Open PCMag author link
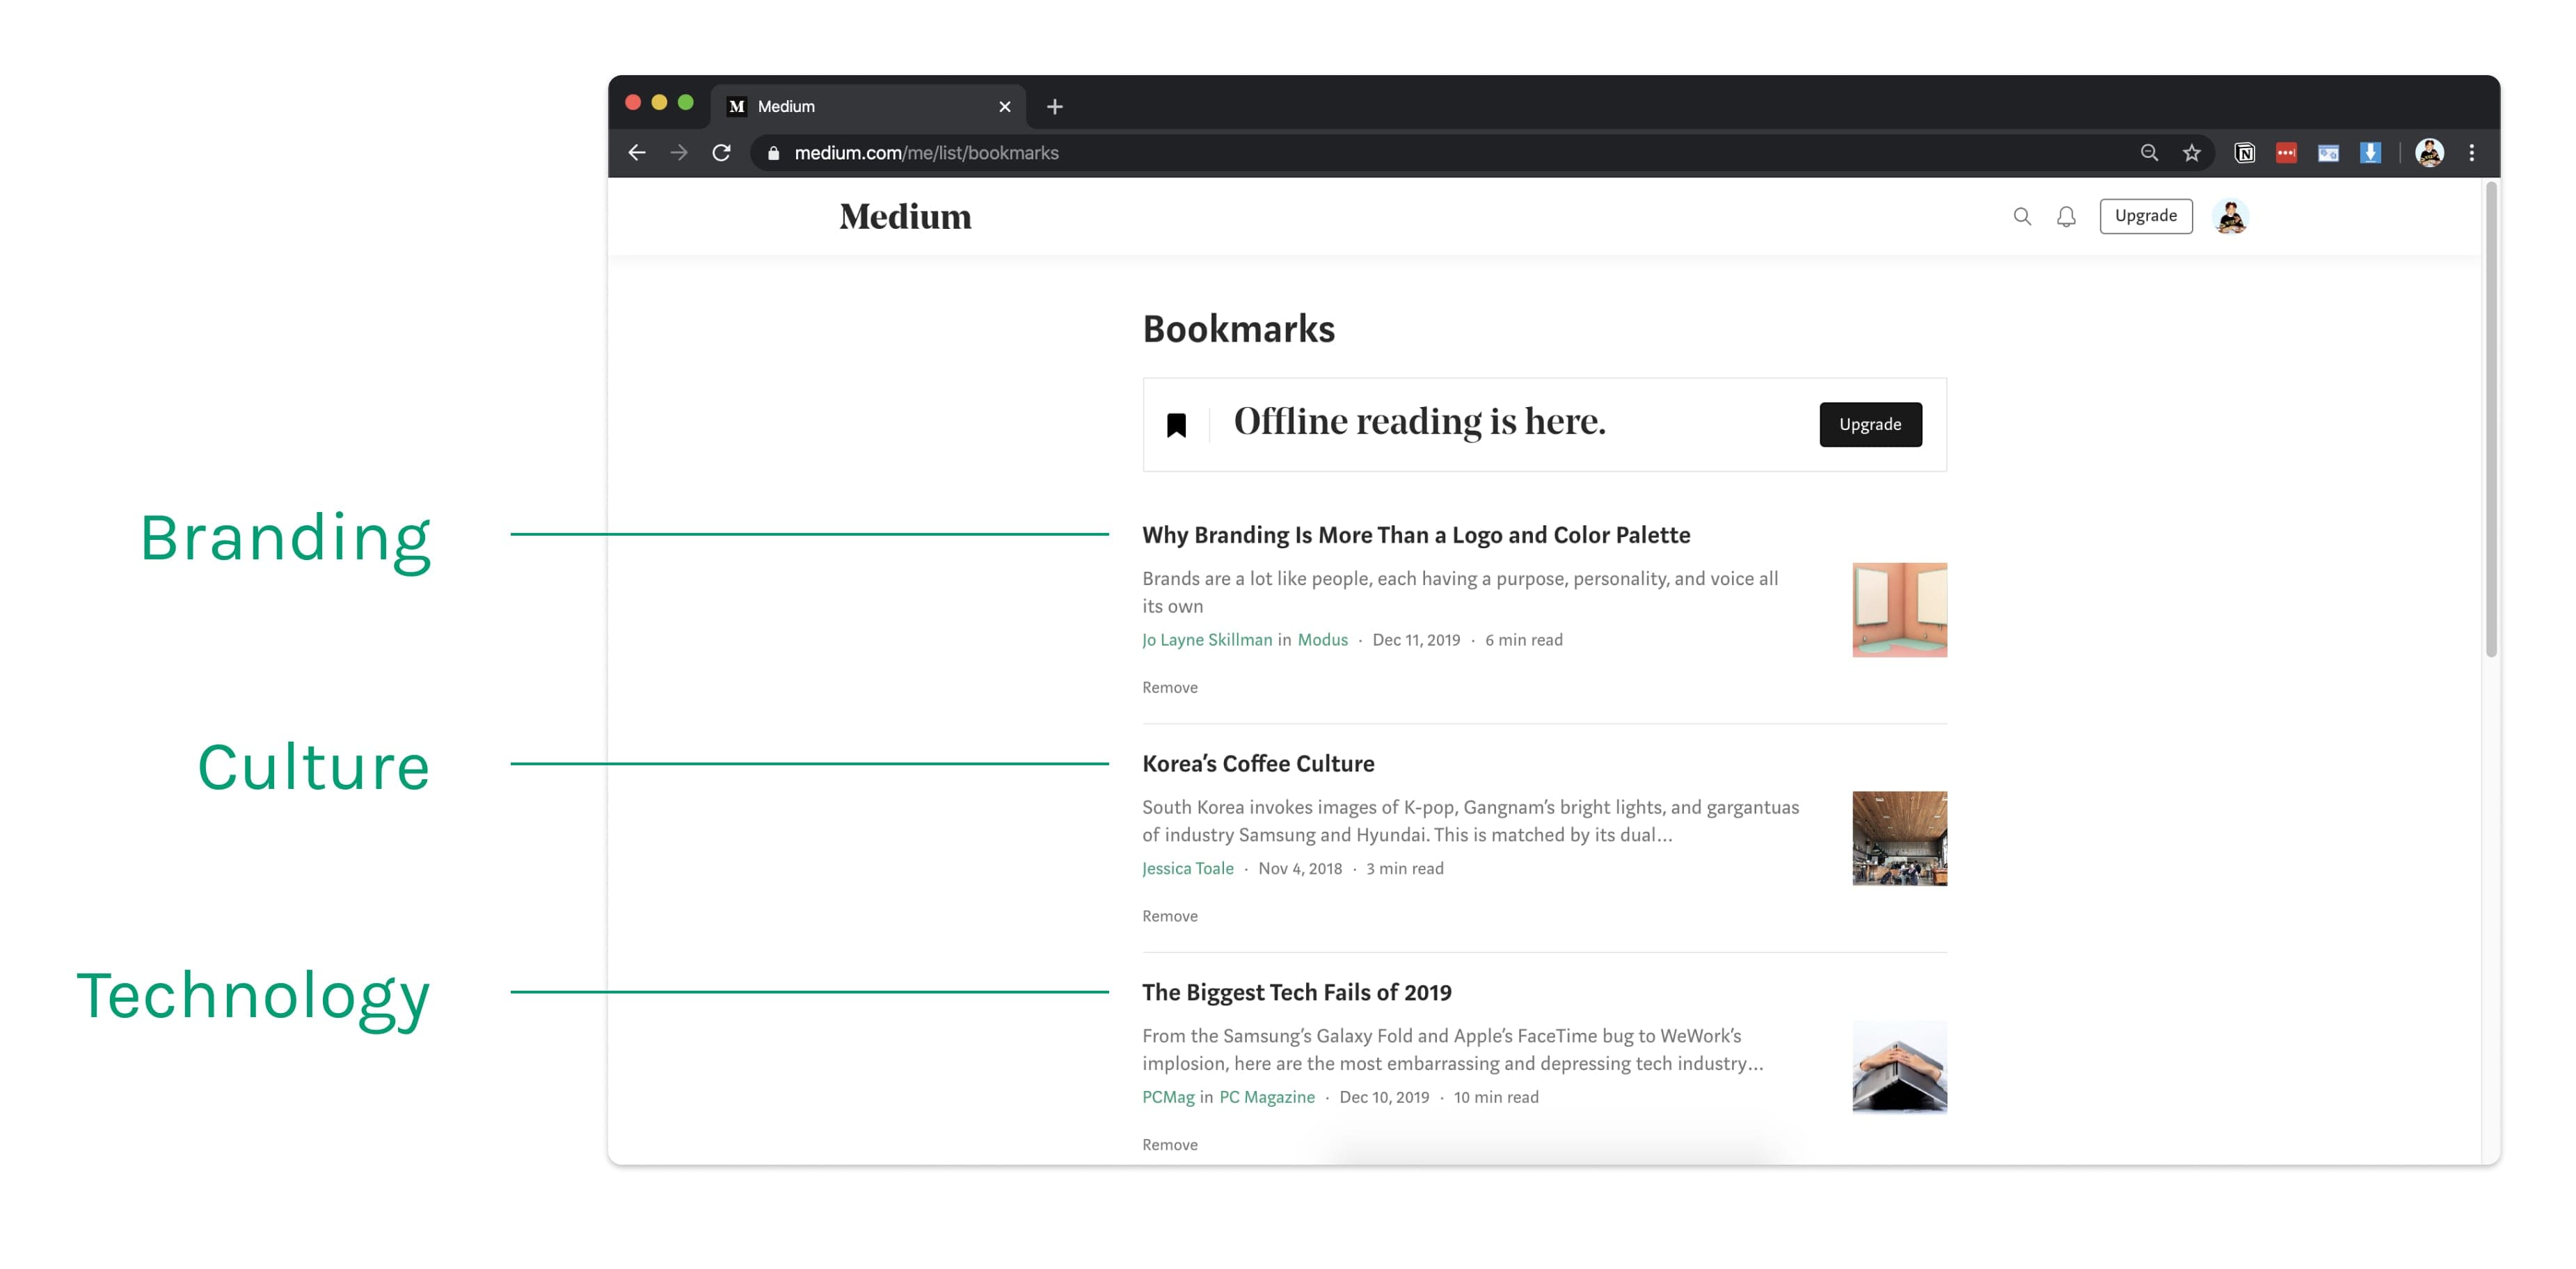The image size is (2576, 1269). click(x=1168, y=1097)
